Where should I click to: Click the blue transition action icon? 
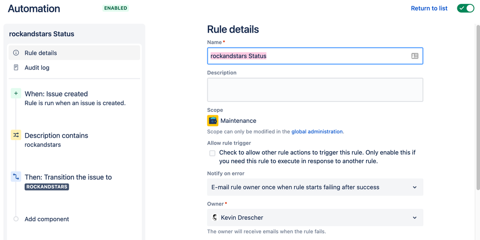(16, 177)
